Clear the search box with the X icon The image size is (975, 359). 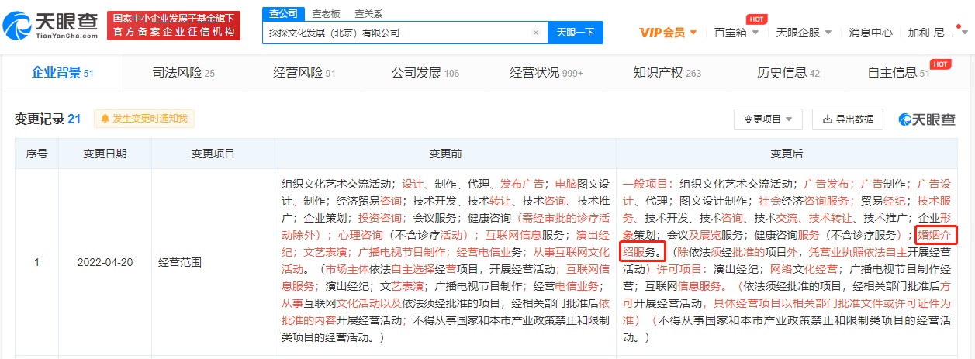pyautogui.click(x=535, y=33)
